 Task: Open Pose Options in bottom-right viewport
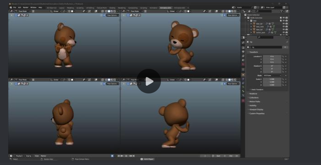(x=233, y=84)
